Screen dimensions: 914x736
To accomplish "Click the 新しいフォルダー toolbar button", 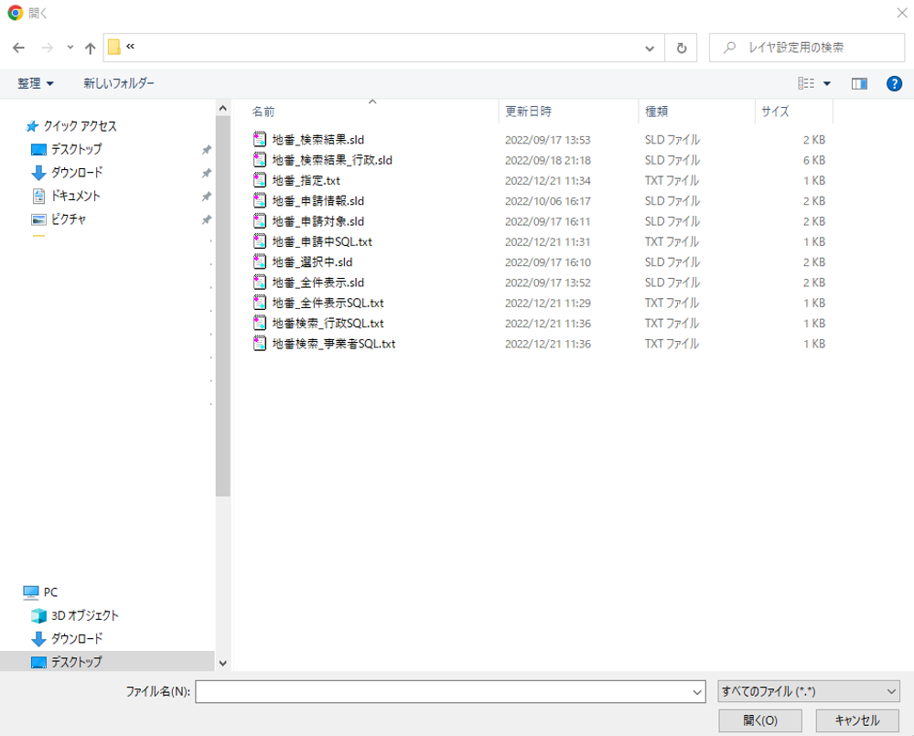I will coord(119,83).
